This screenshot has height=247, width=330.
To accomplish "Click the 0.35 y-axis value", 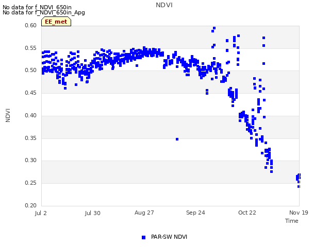I will pyautogui.click(x=31, y=138).
